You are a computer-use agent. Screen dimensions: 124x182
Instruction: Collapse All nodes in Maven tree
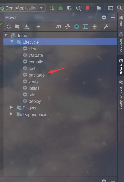tap(95, 27)
